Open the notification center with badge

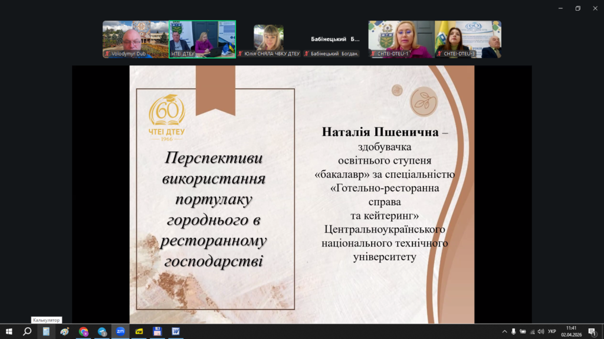(x=592, y=331)
